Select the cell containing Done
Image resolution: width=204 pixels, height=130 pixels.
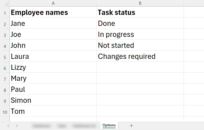(x=140, y=23)
